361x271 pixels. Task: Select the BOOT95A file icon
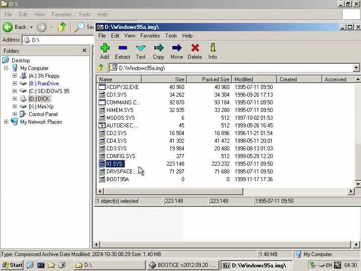(102, 179)
